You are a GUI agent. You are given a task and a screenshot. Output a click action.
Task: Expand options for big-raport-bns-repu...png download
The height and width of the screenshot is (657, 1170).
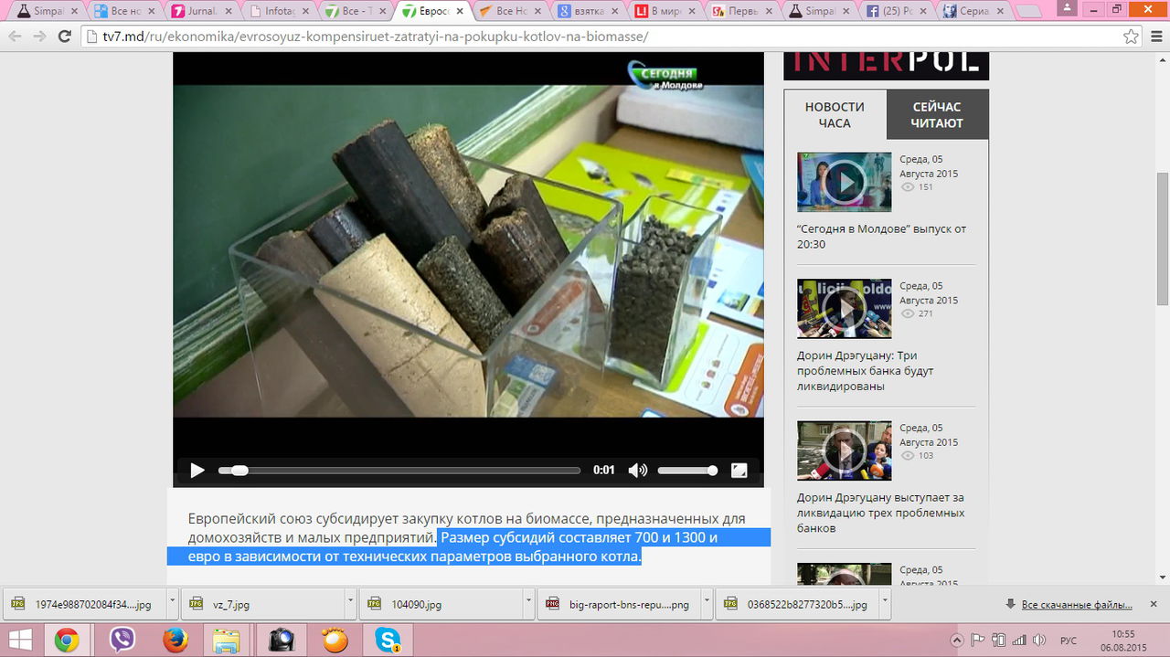tap(707, 604)
